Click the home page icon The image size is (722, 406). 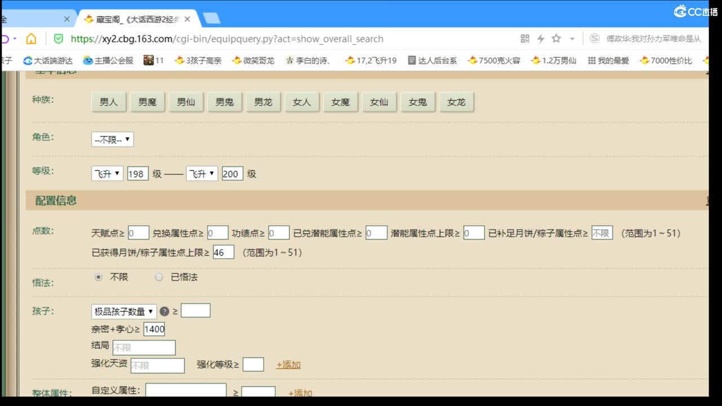point(31,38)
